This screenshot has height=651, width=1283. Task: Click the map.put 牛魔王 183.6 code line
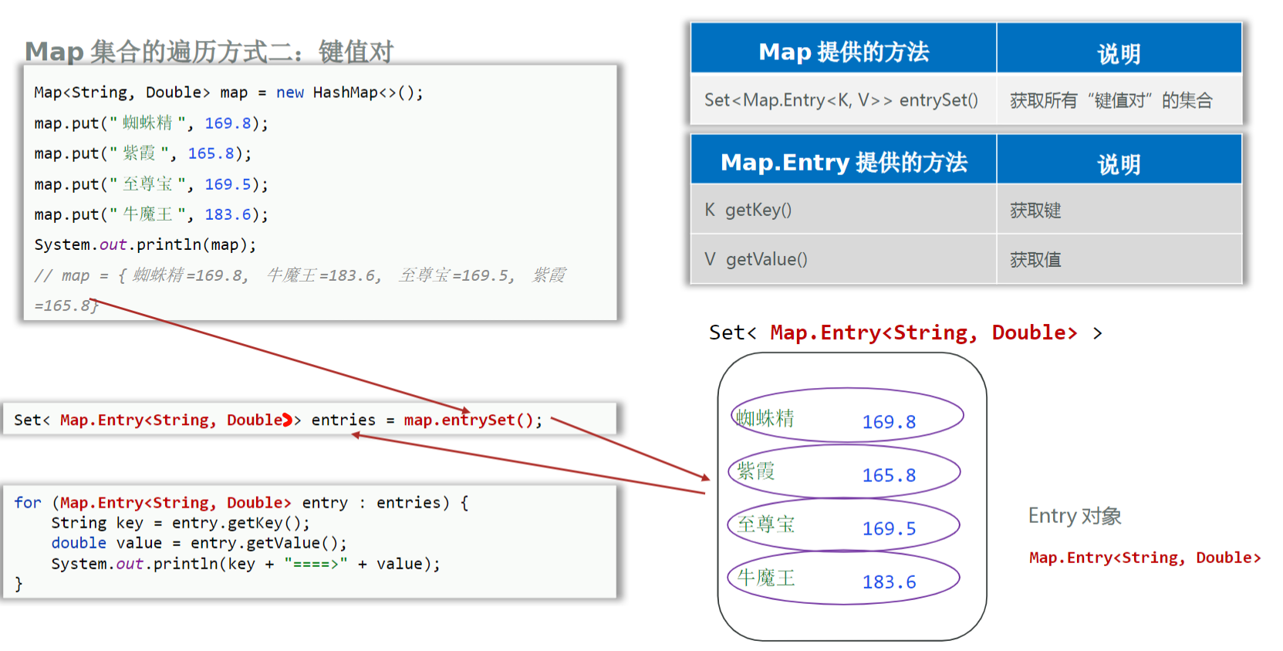151,214
